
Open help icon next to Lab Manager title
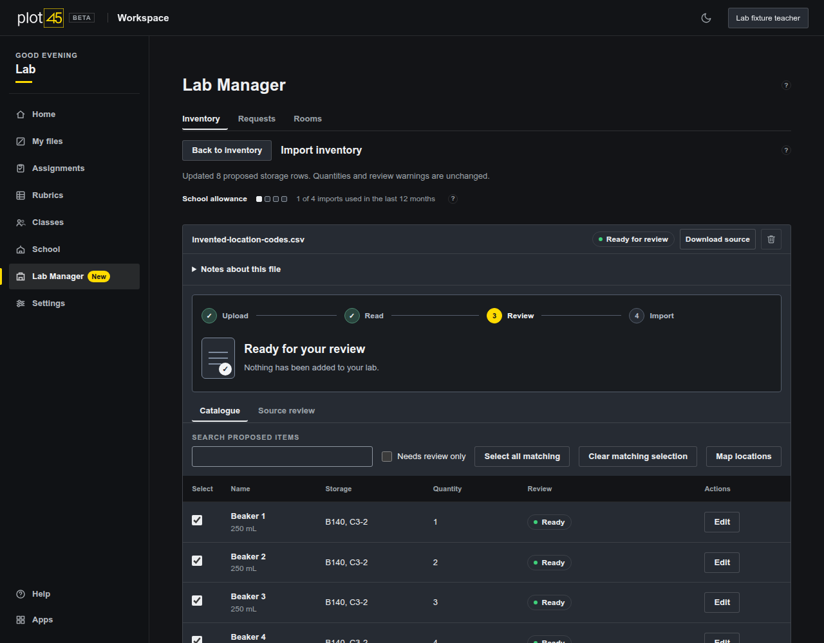coord(786,85)
